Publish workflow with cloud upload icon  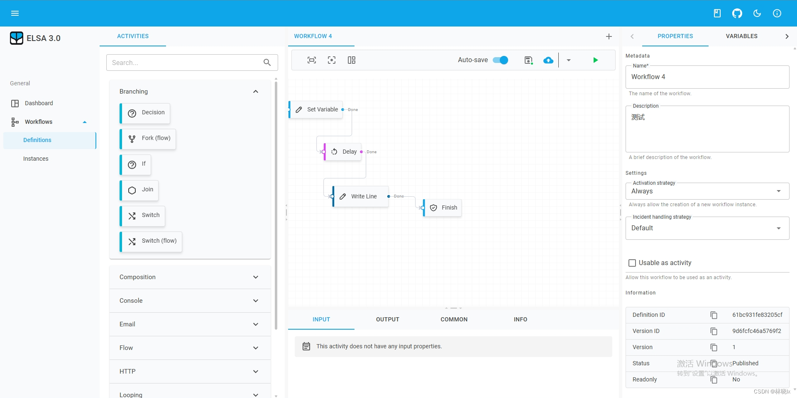548,60
